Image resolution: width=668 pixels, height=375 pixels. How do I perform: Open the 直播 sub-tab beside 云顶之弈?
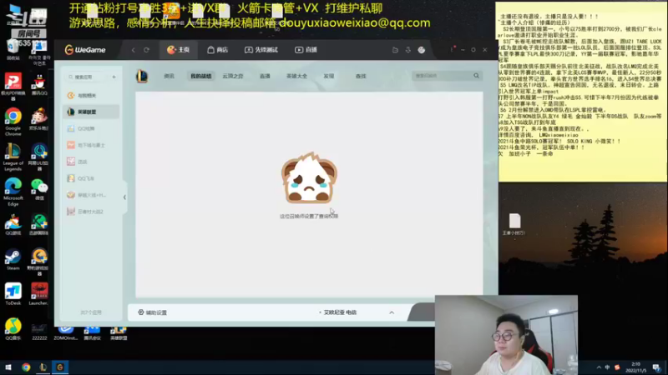click(265, 76)
